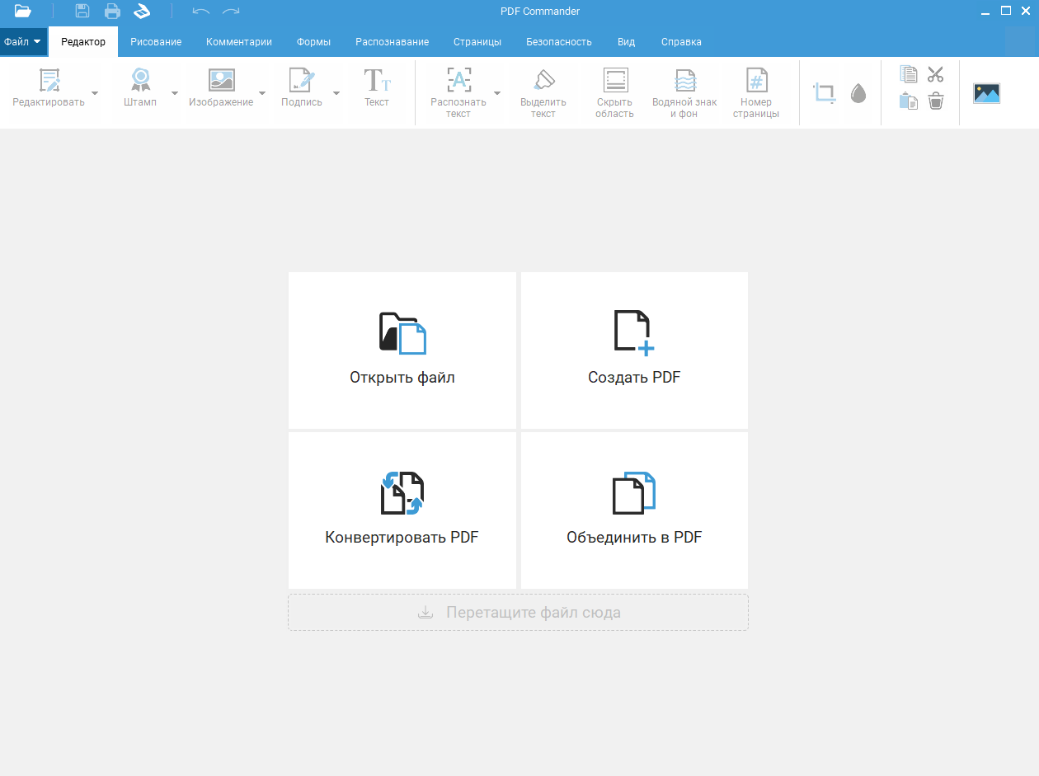Select the Штамп stamp tool
Image resolution: width=1039 pixels, height=776 pixels.
click(x=140, y=88)
